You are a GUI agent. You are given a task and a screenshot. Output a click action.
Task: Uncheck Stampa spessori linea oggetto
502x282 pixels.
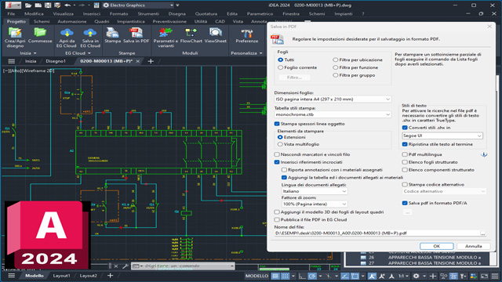coord(277,124)
